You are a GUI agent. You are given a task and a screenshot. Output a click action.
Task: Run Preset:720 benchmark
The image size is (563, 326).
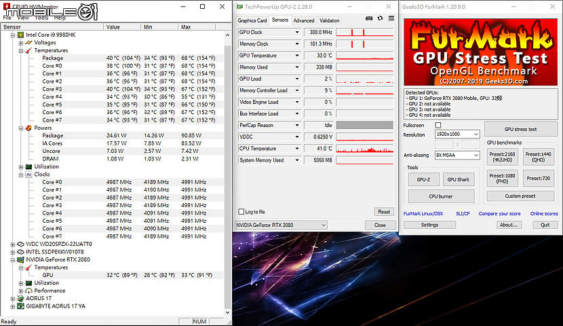(538, 178)
